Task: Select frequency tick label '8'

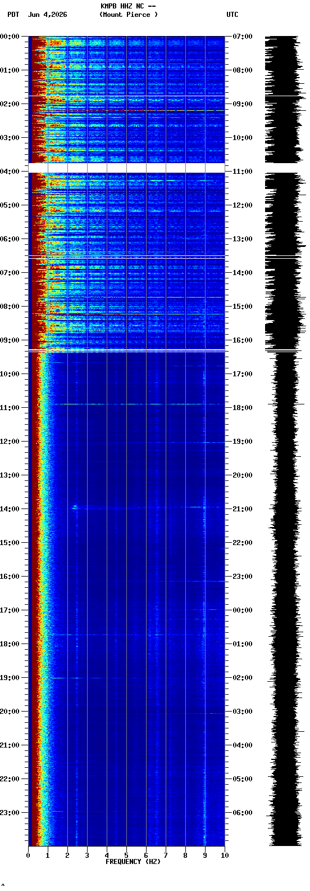Action: coord(185,856)
